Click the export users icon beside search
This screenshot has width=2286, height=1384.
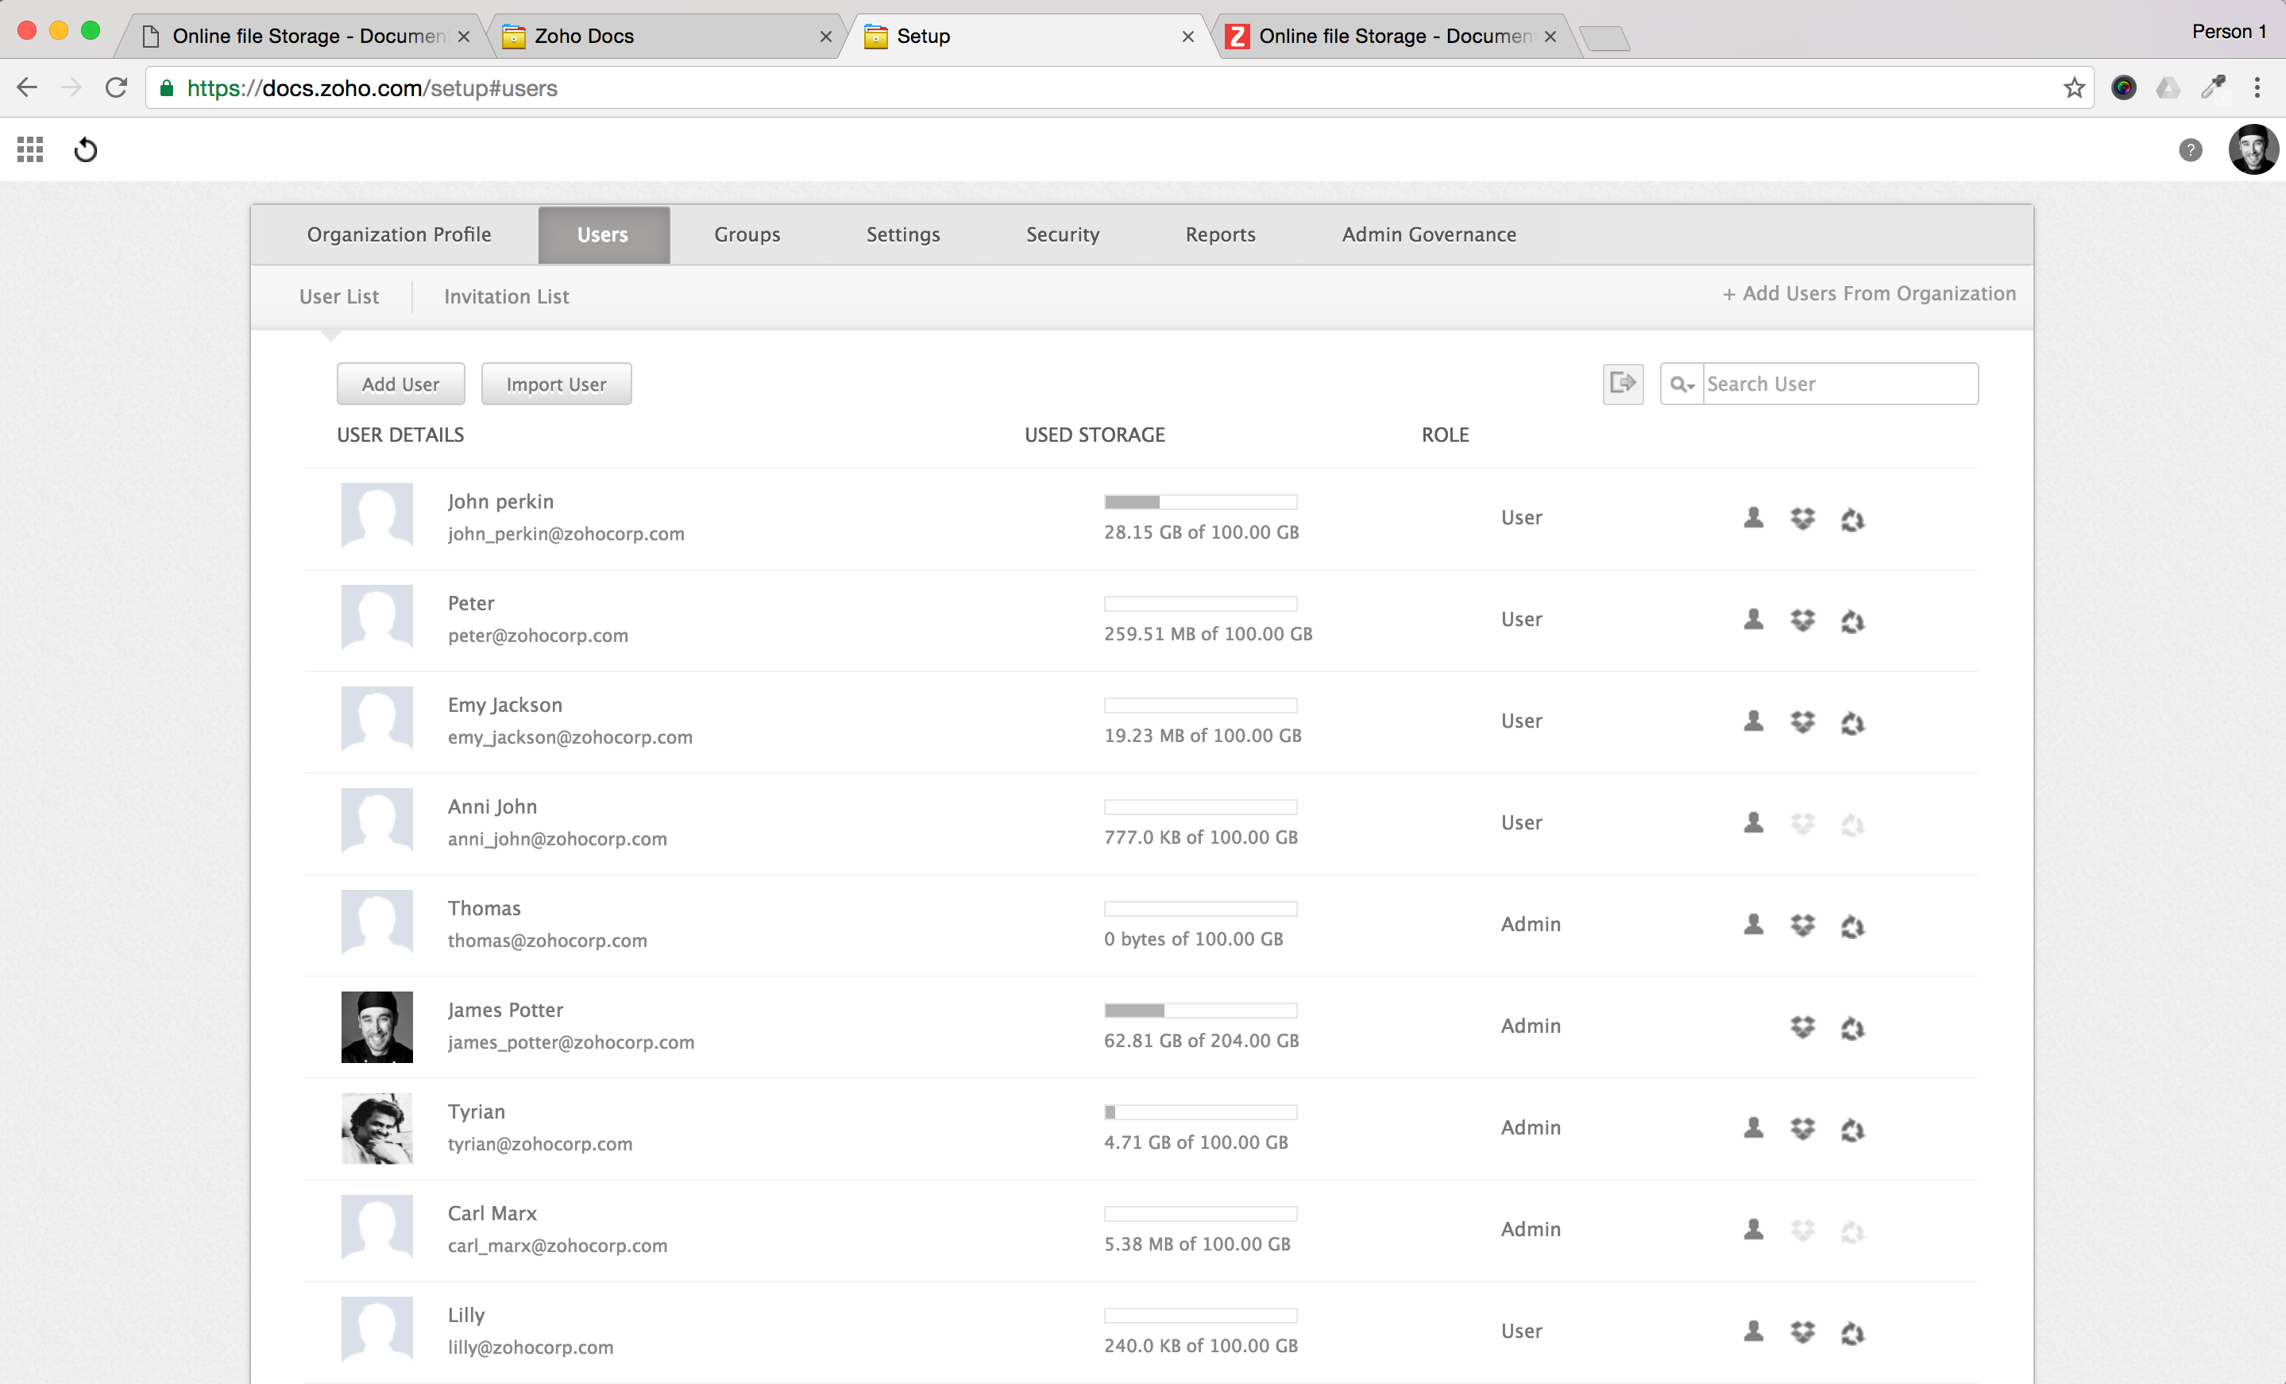click(x=1623, y=384)
